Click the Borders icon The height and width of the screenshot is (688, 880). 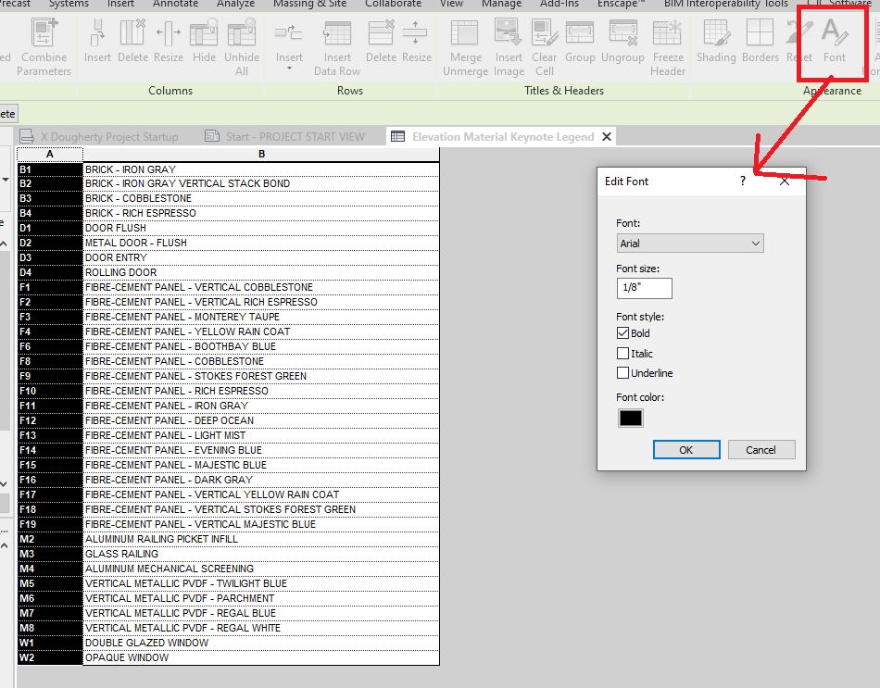click(x=761, y=44)
